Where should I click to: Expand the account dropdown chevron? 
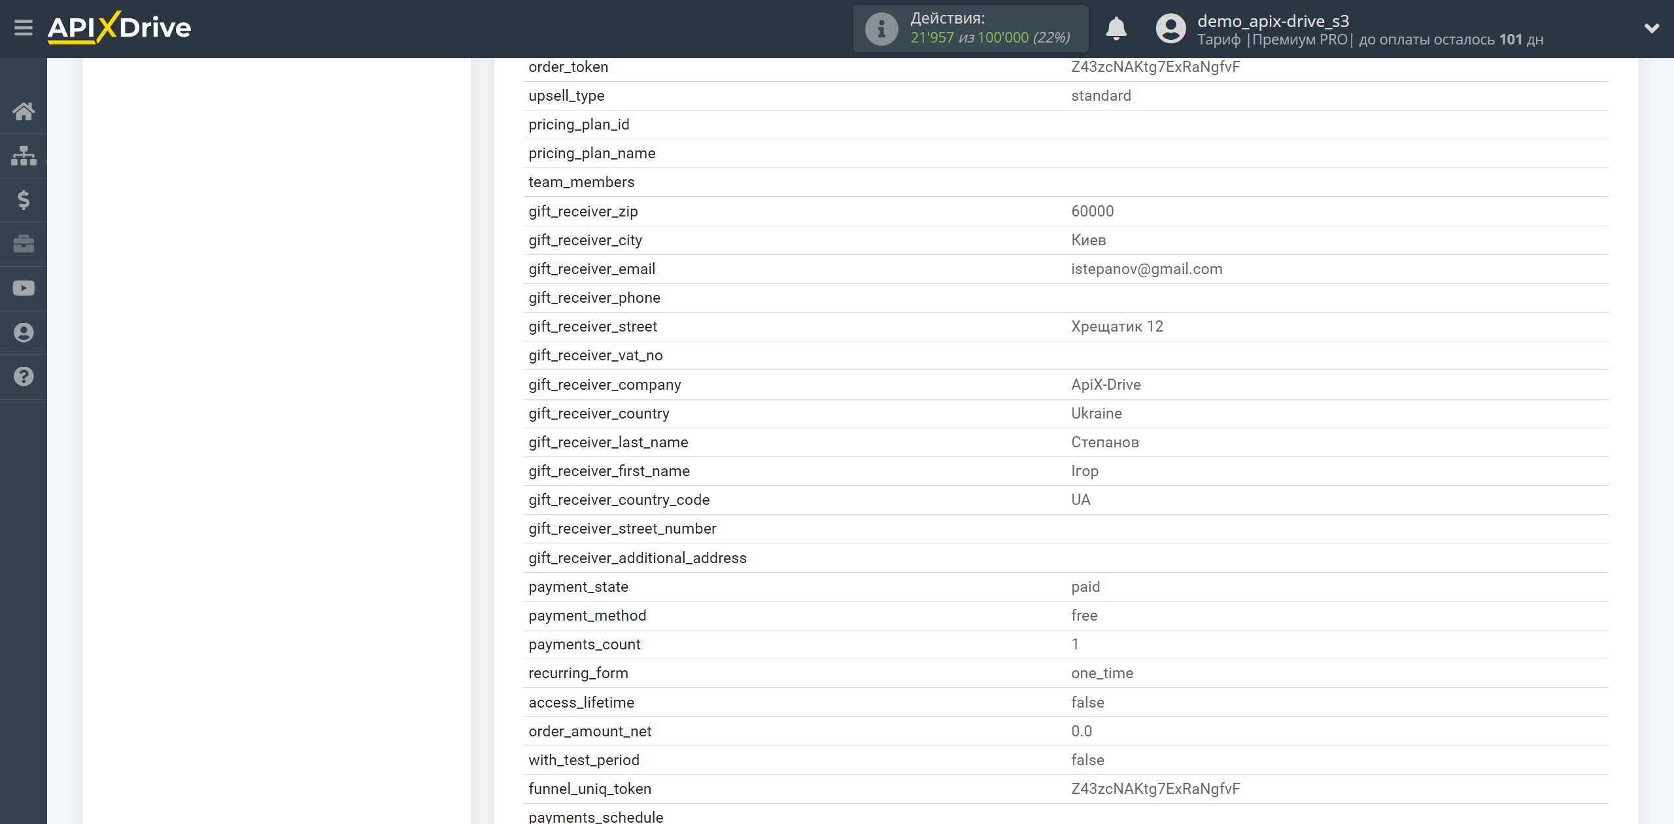[1652, 29]
